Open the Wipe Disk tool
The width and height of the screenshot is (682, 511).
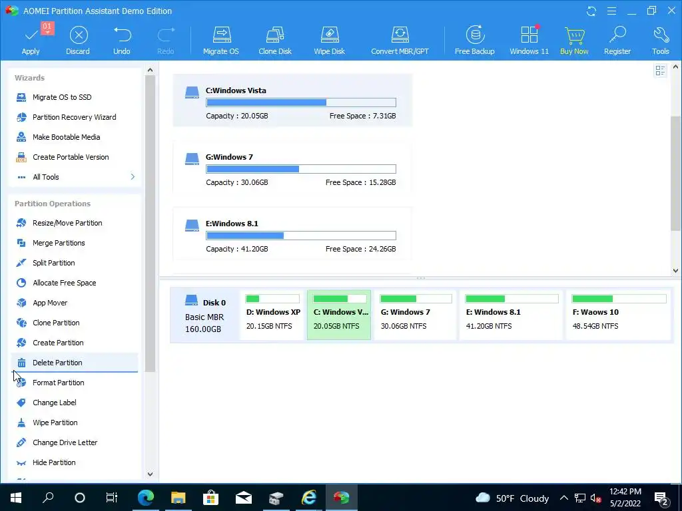pos(329,41)
